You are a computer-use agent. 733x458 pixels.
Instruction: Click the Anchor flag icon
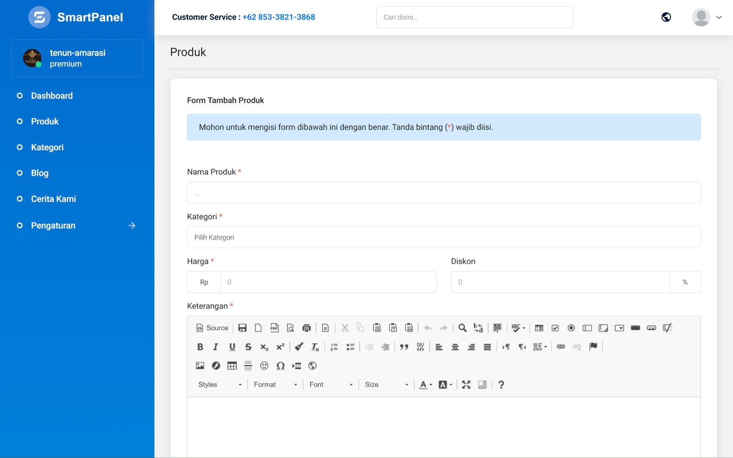(x=593, y=347)
